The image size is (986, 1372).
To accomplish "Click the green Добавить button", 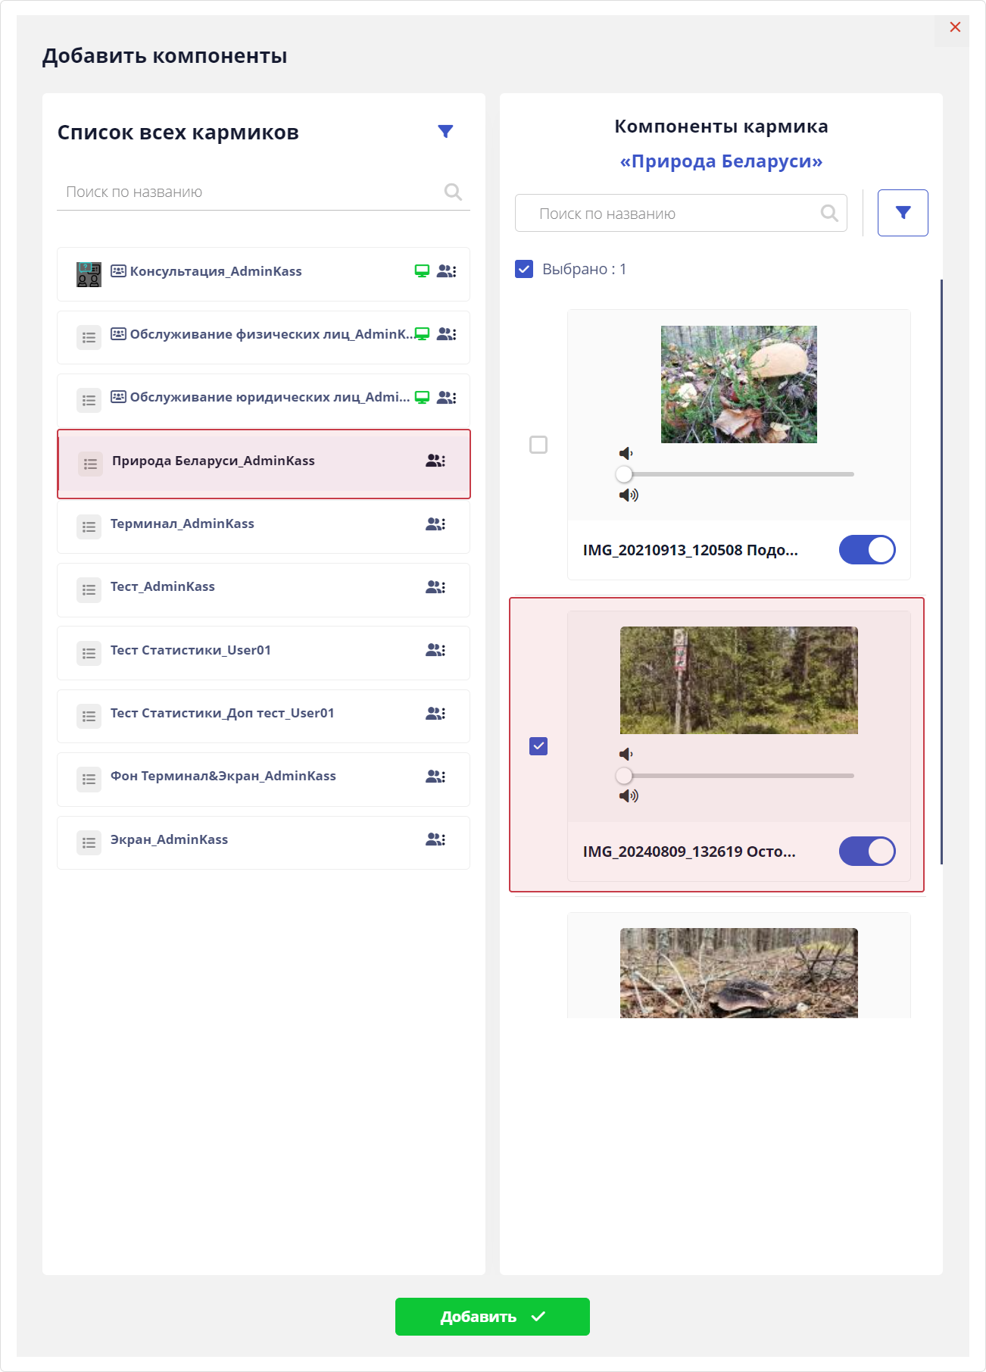I will (x=492, y=1317).
